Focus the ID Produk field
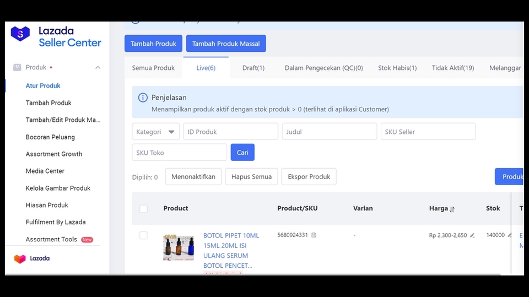The image size is (529, 297). [230, 132]
